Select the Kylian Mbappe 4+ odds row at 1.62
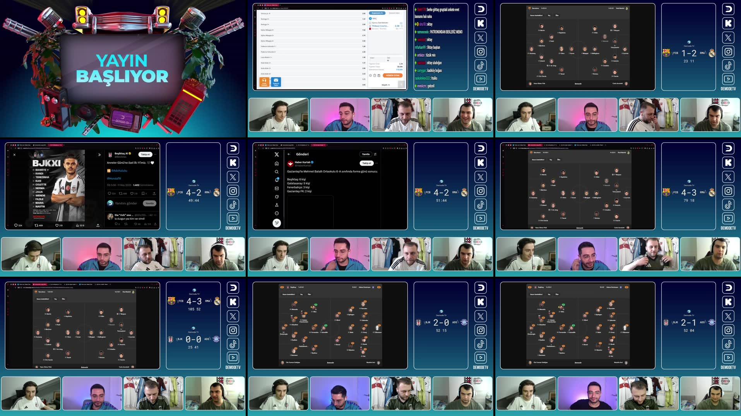 313,30
